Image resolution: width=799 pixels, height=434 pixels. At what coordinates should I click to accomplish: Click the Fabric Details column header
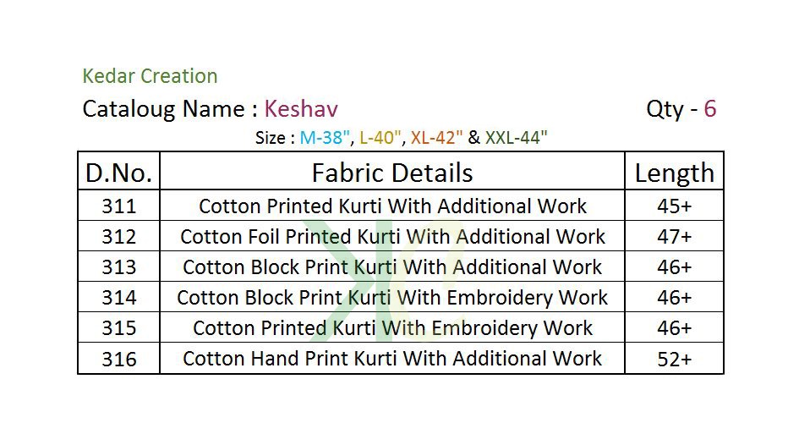coord(391,171)
